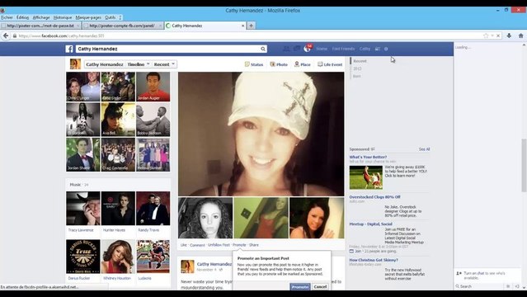Open Darius Rucker music thumbnail
The width and height of the screenshot is (527, 297).
[x=83, y=257]
